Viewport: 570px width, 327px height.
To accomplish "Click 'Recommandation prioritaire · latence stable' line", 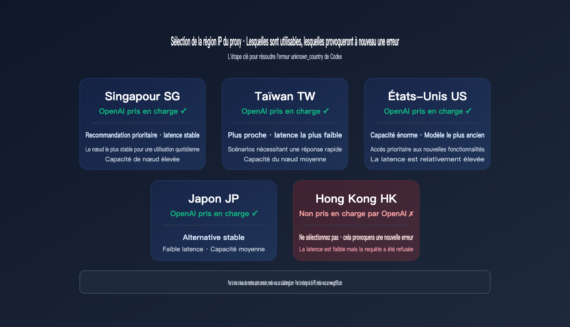I will [x=142, y=135].
